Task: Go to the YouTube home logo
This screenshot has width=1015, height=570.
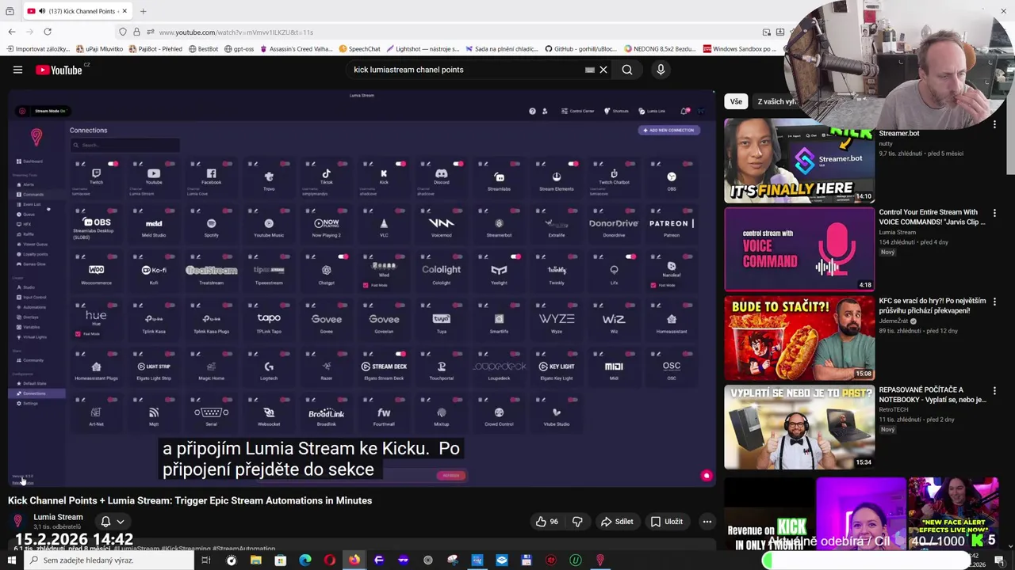Action: click(59, 70)
